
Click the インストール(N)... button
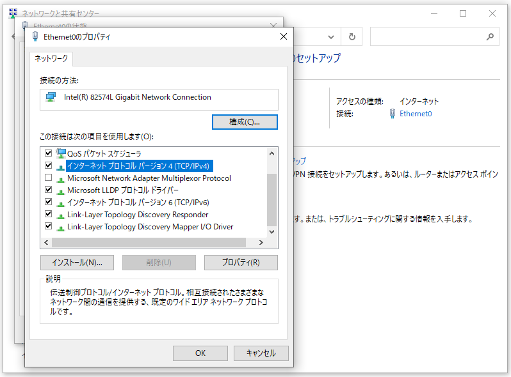click(77, 263)
